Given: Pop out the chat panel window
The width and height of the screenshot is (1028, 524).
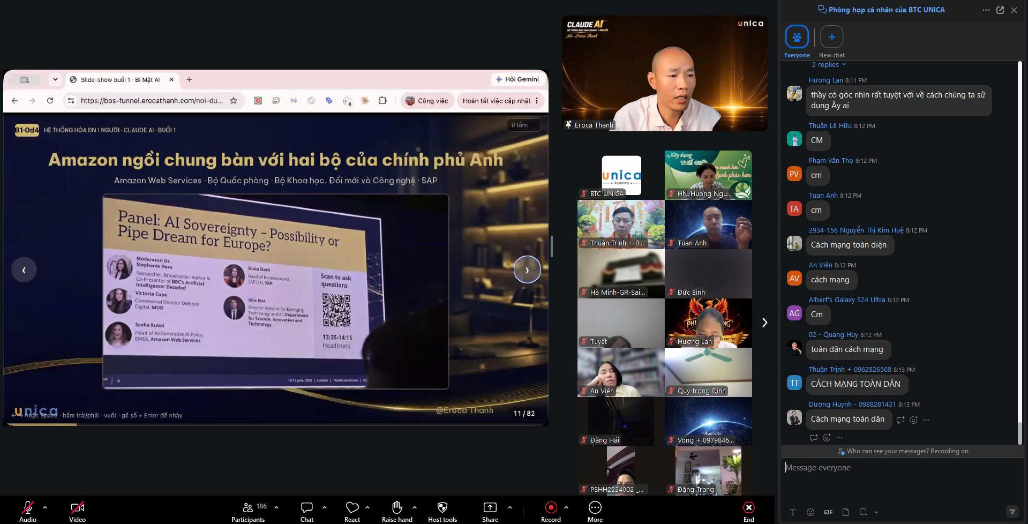Looking at the screenshot, I should [1000, 10].
